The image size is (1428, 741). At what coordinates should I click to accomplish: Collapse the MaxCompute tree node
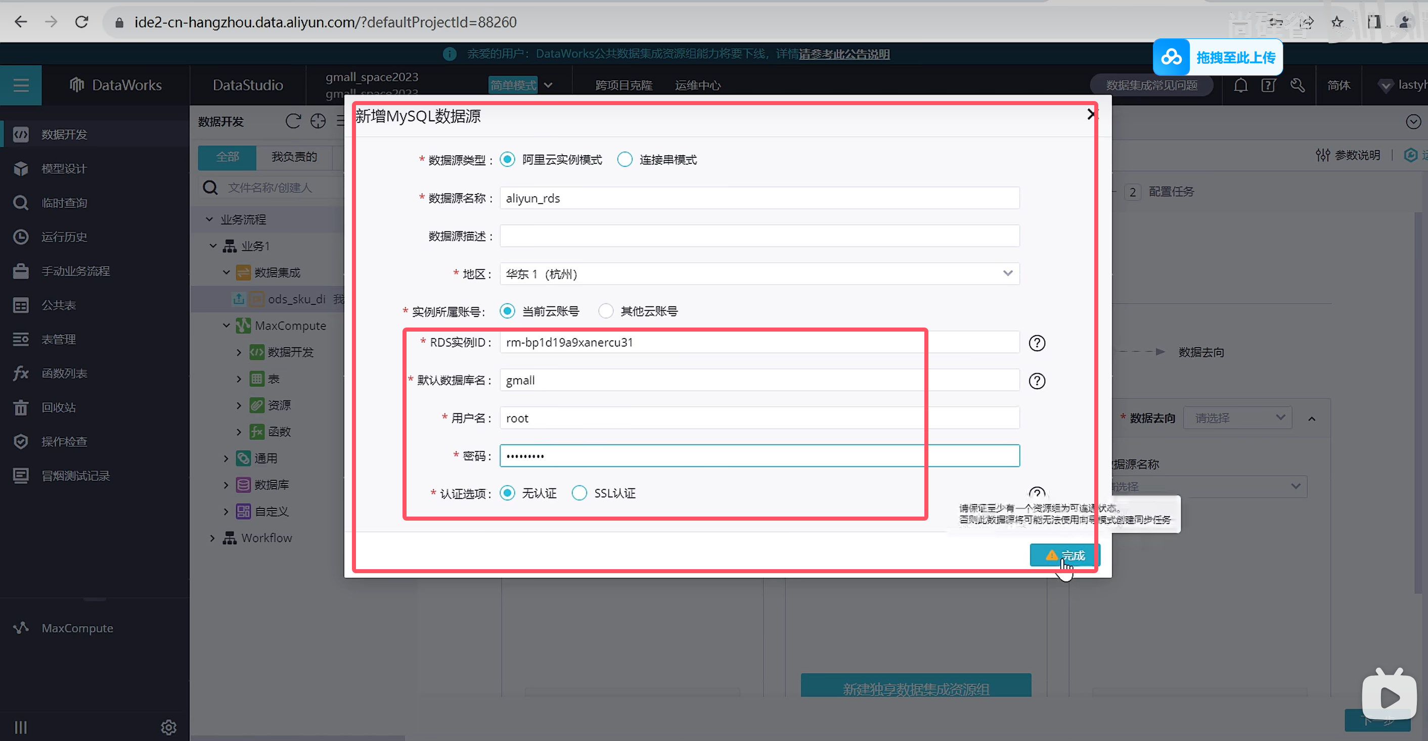tap(226, 326)
